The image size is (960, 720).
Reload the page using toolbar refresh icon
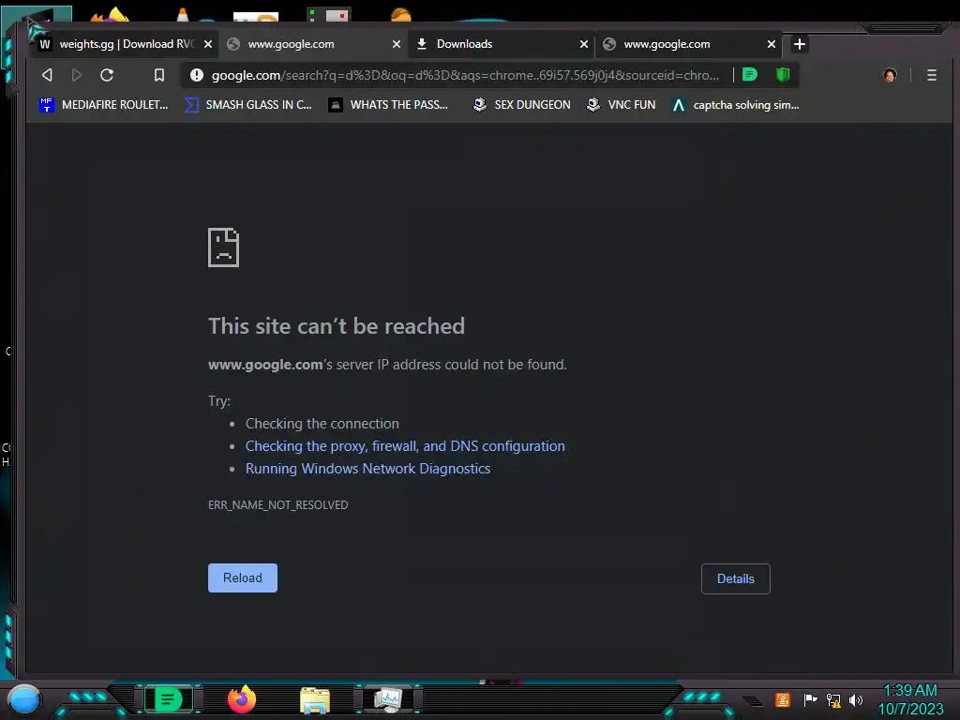click(107, 75)
